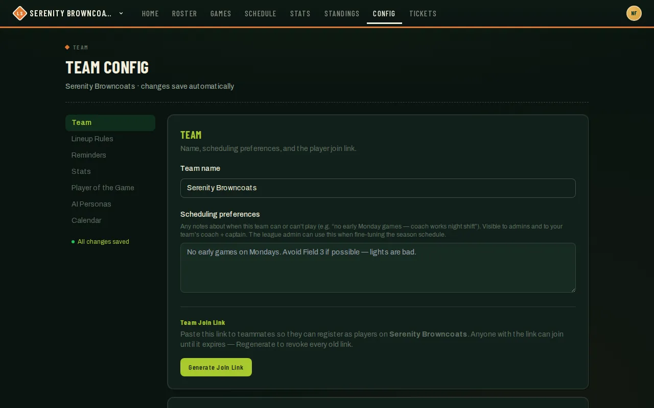Open the AI Personas settings section
This screenshot has width=654, height=408.
click(110, 204)
